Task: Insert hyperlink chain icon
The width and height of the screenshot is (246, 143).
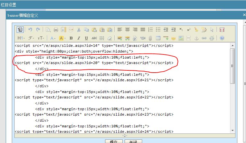Action: point(204,38)
